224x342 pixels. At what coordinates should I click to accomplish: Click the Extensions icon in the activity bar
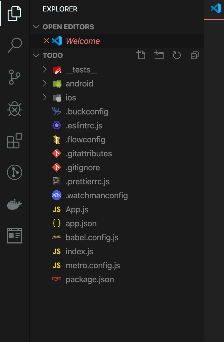(x=14, y=141)
